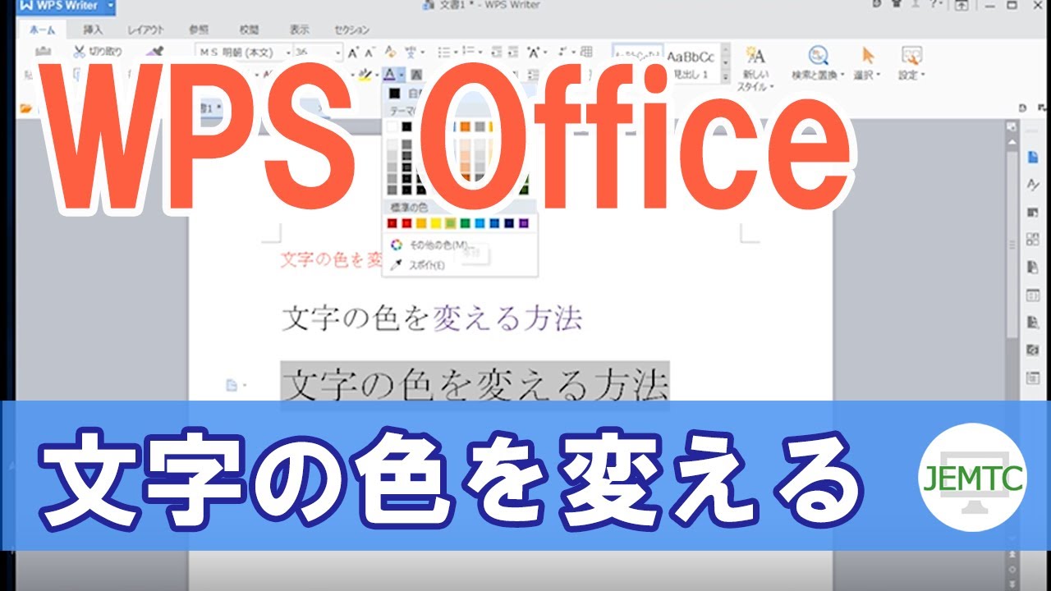The height and width of the screenshot is (591, 1051).
Task: Pick the dark navy standard color swatch
Action: [x=509, y=223]
